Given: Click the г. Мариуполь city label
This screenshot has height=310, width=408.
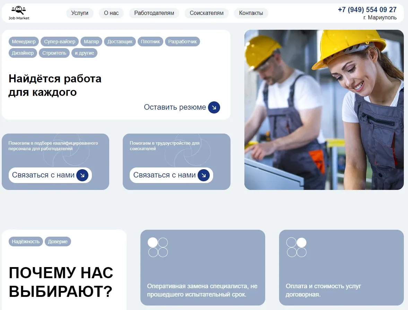Looking at the screenshot, I should tap(380, 18).
